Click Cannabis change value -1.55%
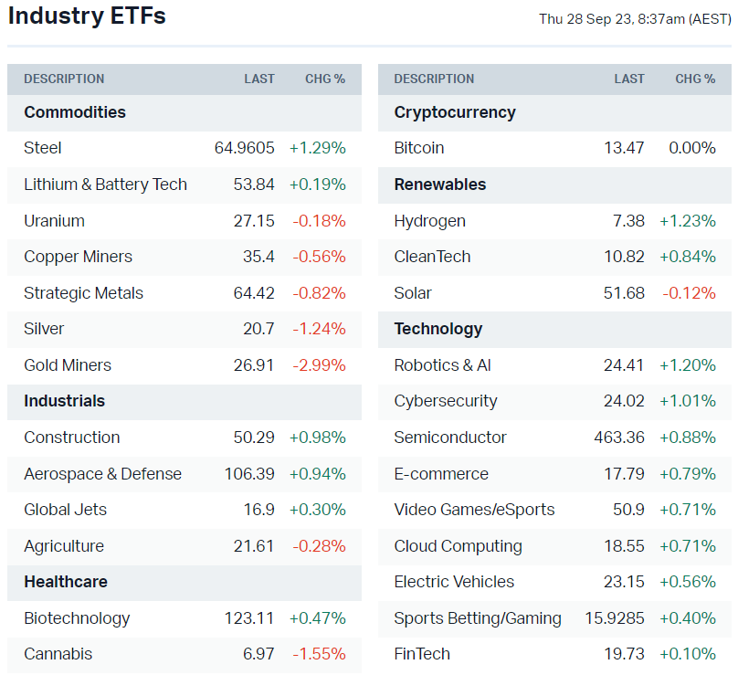This screenshot has height=675, width=738. (319, 654)
